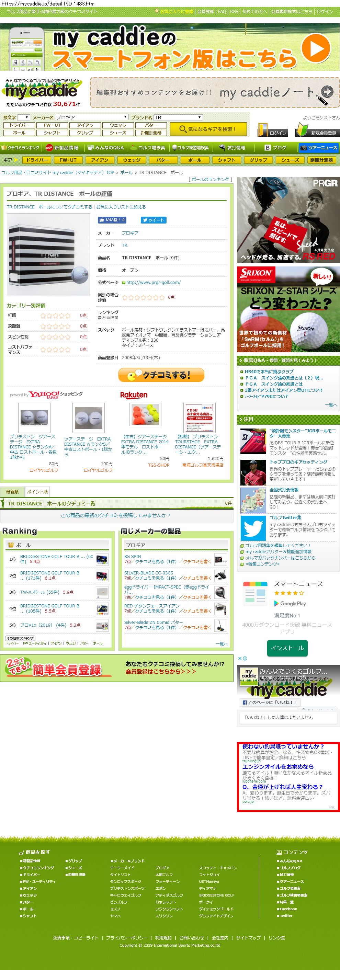Screen dimensions: 340x970
Task: Click the my caddie ノート pen banner
Action: tap(215, 93)
